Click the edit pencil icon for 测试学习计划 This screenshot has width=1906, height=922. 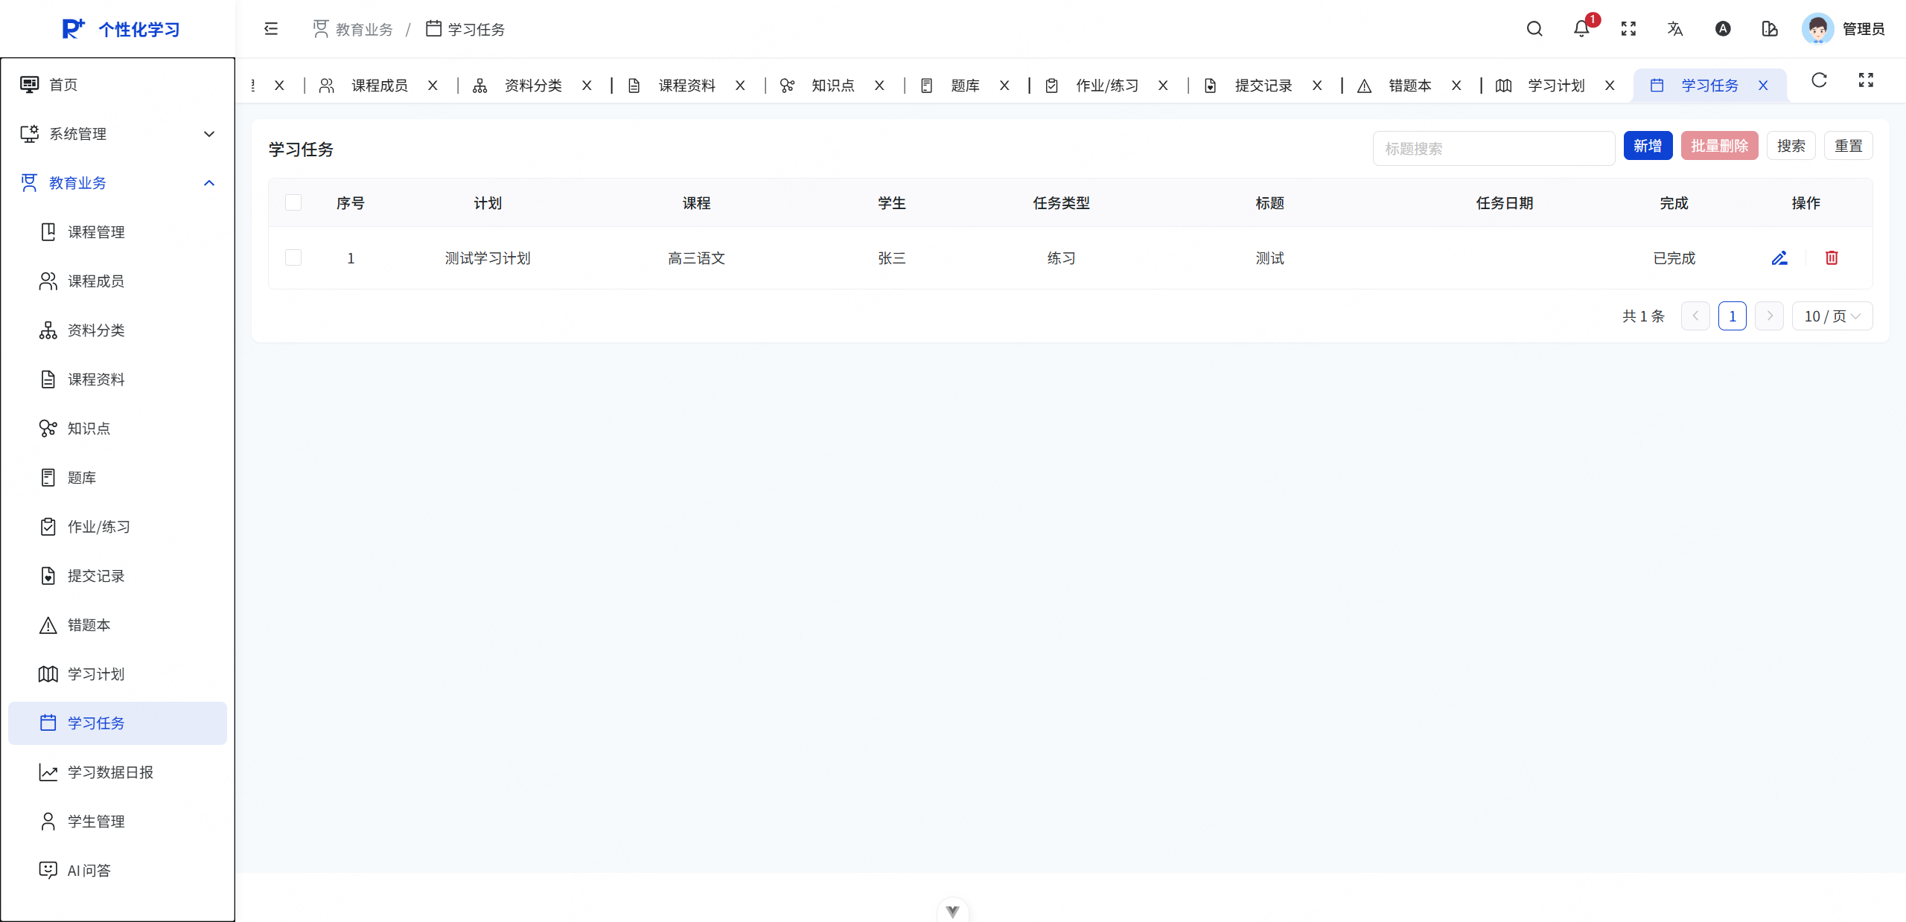pos(1779,257)
